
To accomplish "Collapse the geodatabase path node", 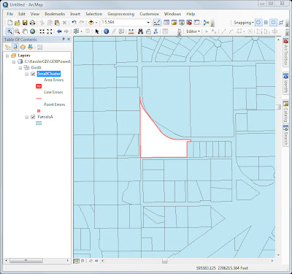I will [14, 62].
